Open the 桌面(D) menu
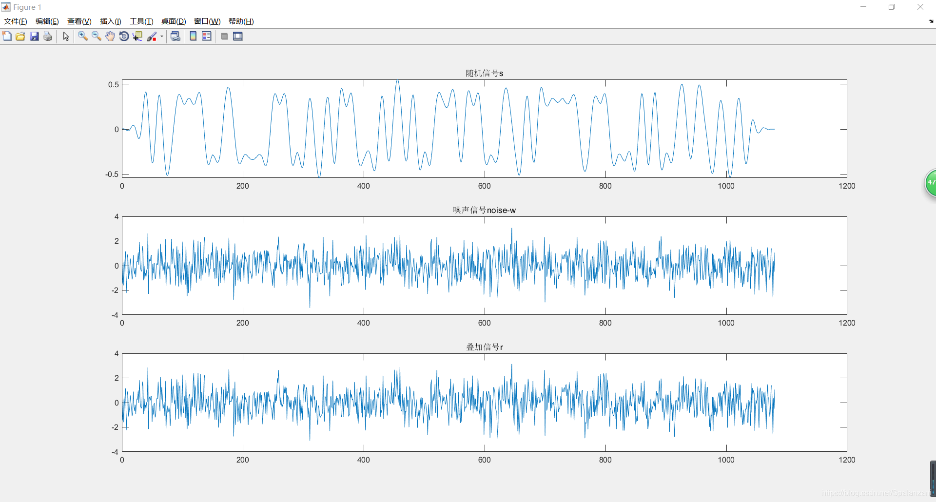 click(174, 21)
